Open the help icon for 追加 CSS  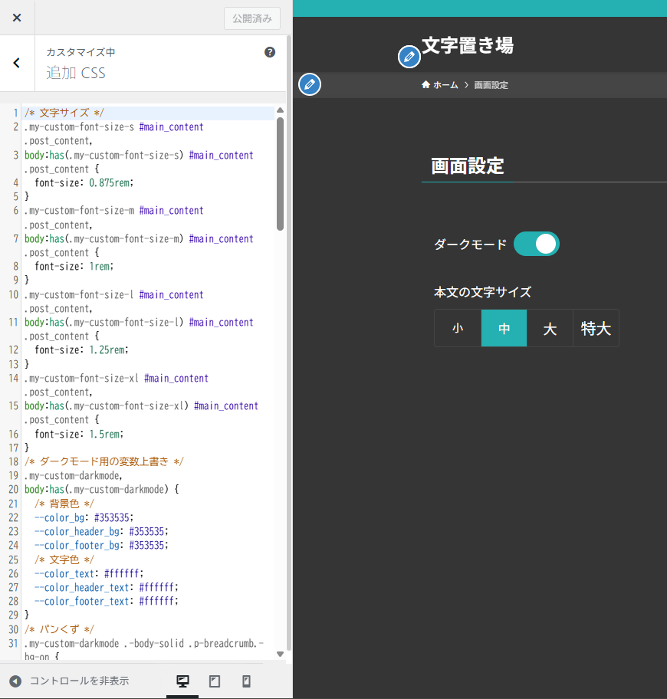[x=270, y=52]
